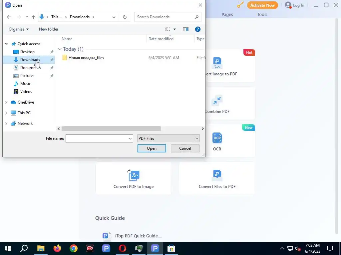Show hidden tray icons chevron

click(282, 248)
